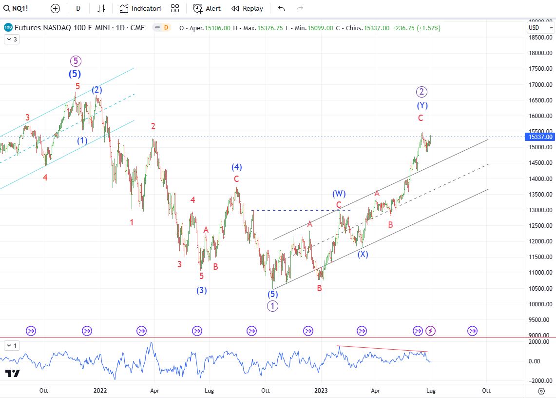This screenshot has width=556, height=398.
Task: Undo the last chart action
Action: 282,8
